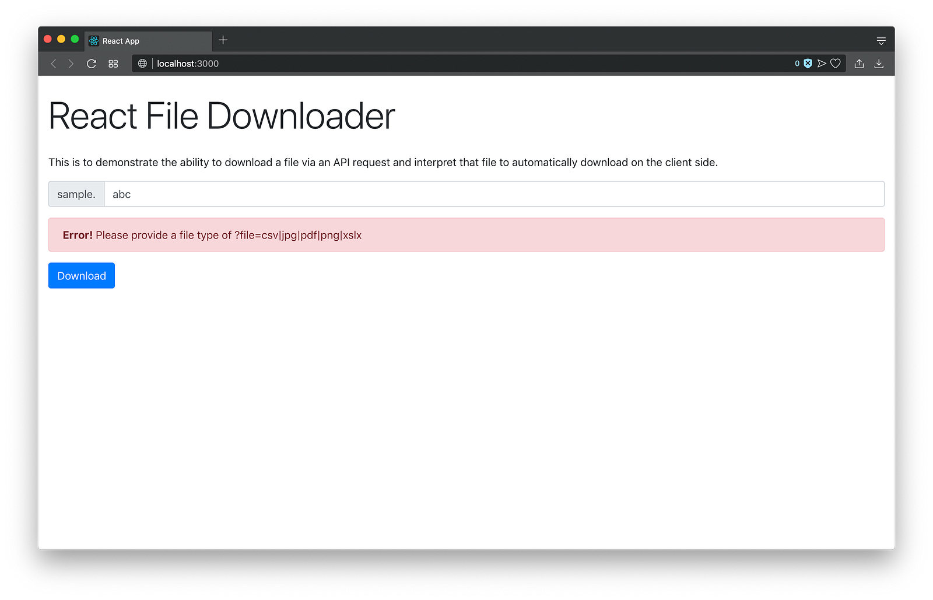Open the tab grid overview icon
The height and width of the screenshot is (600, 933).
[113, 64]
